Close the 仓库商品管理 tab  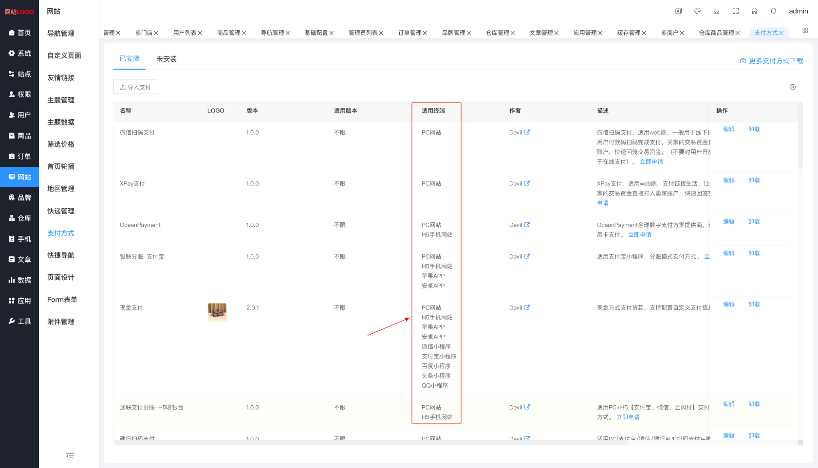738,33
